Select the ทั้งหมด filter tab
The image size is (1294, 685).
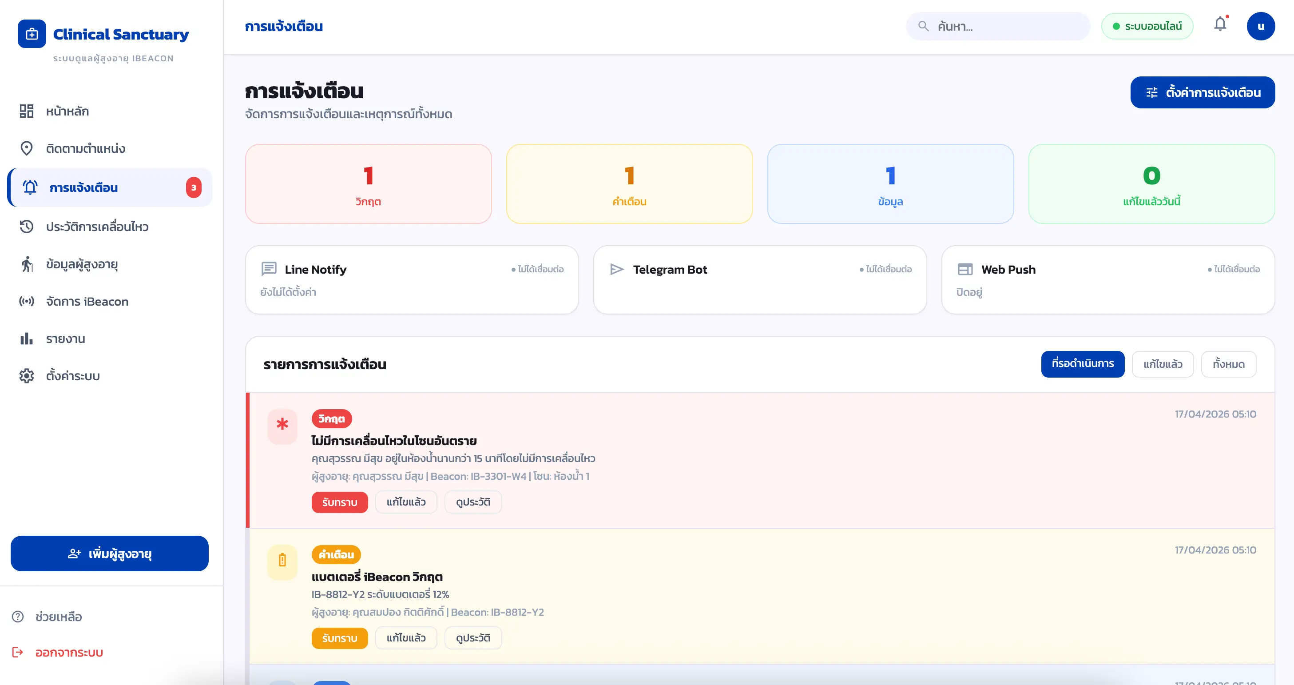pyautogui.click(x=1228, y=364)
